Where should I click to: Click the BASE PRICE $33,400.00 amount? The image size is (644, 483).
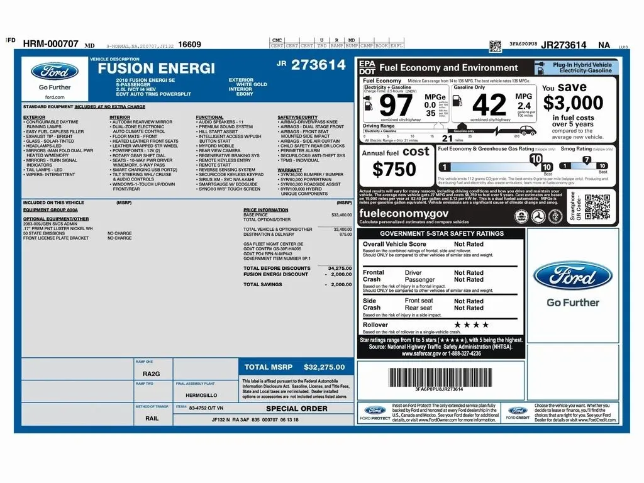[x=341, y=215]
